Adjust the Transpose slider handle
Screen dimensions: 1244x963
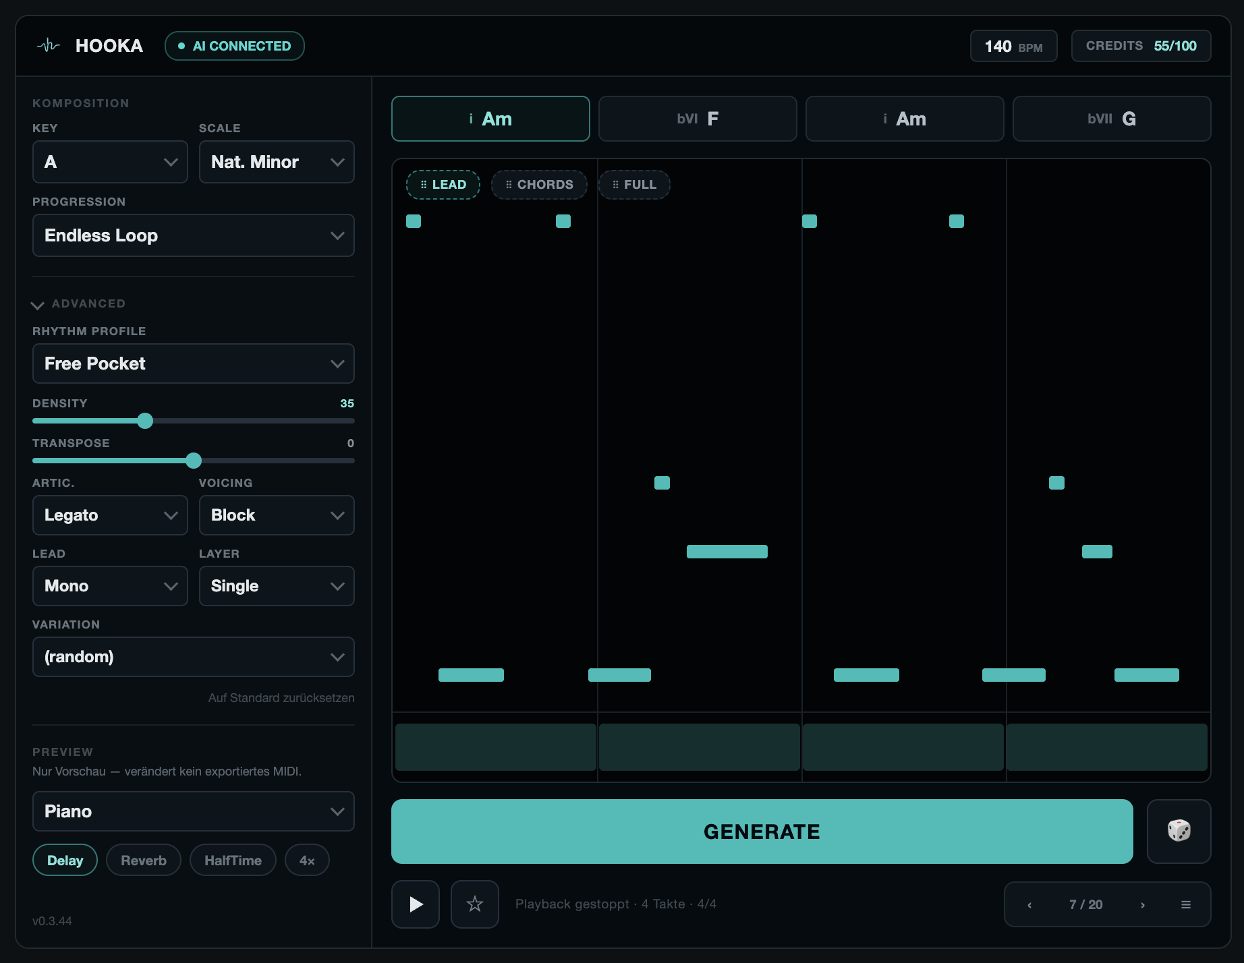[x=194, y=461]
